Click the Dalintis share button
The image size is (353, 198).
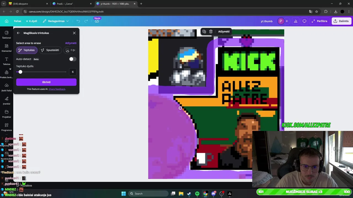pyautogui.click(x=341, y=21)
